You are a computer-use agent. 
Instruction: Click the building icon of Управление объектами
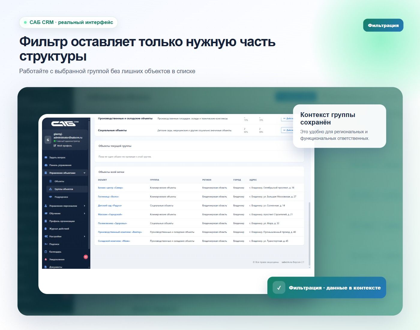(46, 173)
